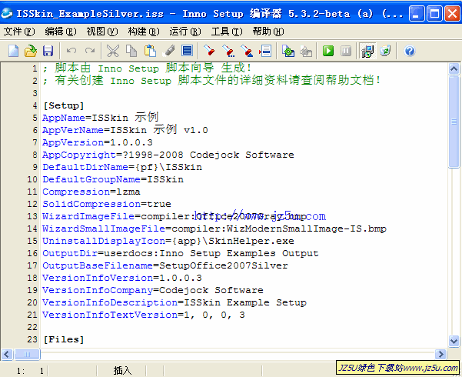Click the Copy icon in toolbar
This screenshot has height=377, width=462.
click(x=131, y=51)
